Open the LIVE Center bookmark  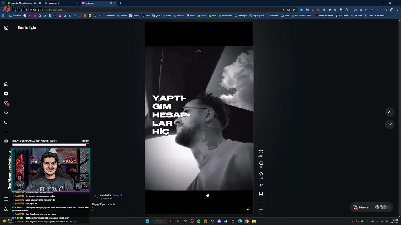pos(342,16)
